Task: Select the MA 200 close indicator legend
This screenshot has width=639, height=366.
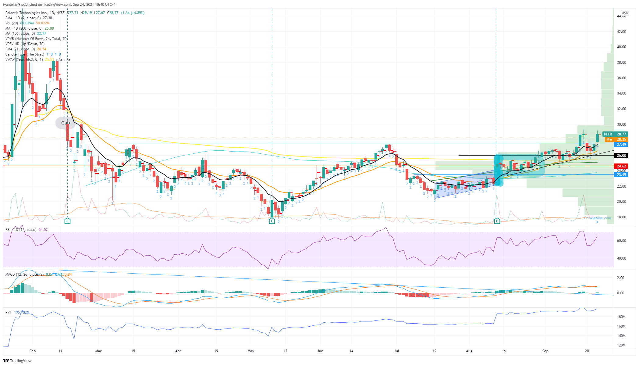Action: 30,28
